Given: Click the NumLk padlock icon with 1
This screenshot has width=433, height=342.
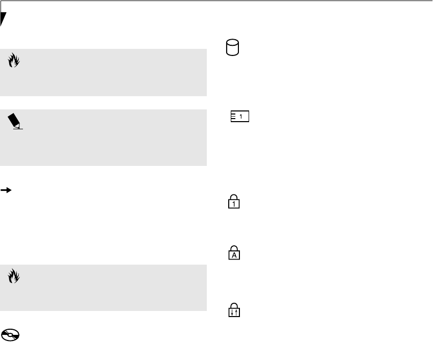Looking at the screenshot, I should click(x=233, y=202).
